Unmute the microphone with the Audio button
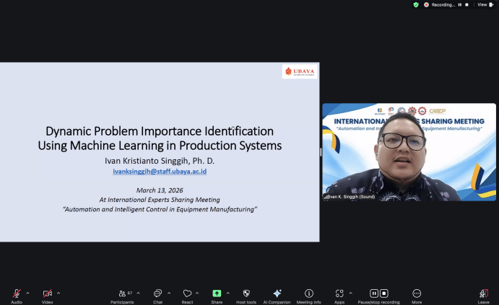 point(17,296)
